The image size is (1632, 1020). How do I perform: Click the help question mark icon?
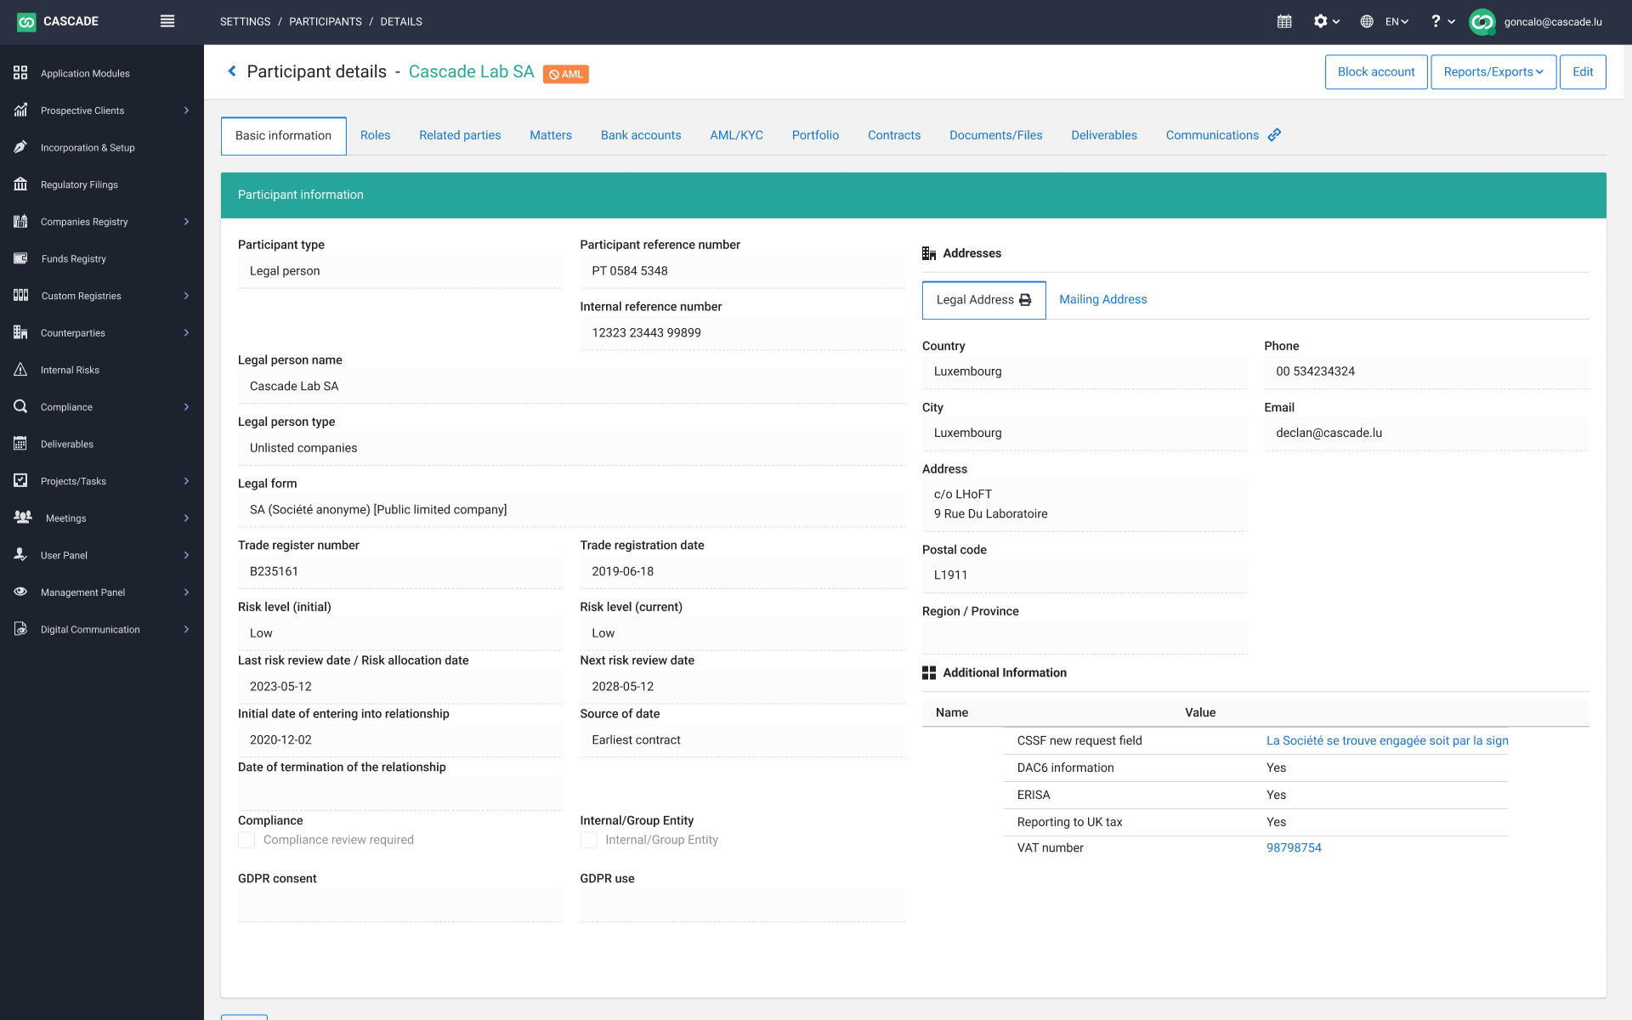tap(1436, 21)
